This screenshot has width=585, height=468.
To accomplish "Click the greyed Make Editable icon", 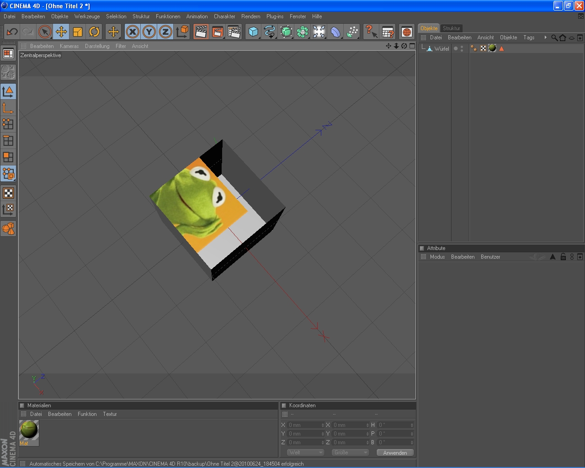I will (8, 72).
